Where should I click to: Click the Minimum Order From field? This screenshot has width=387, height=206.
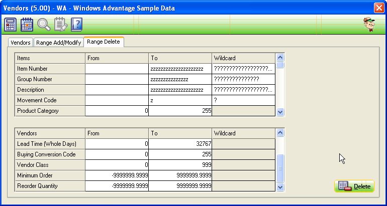pyautogui.click(x=117, y=175)
